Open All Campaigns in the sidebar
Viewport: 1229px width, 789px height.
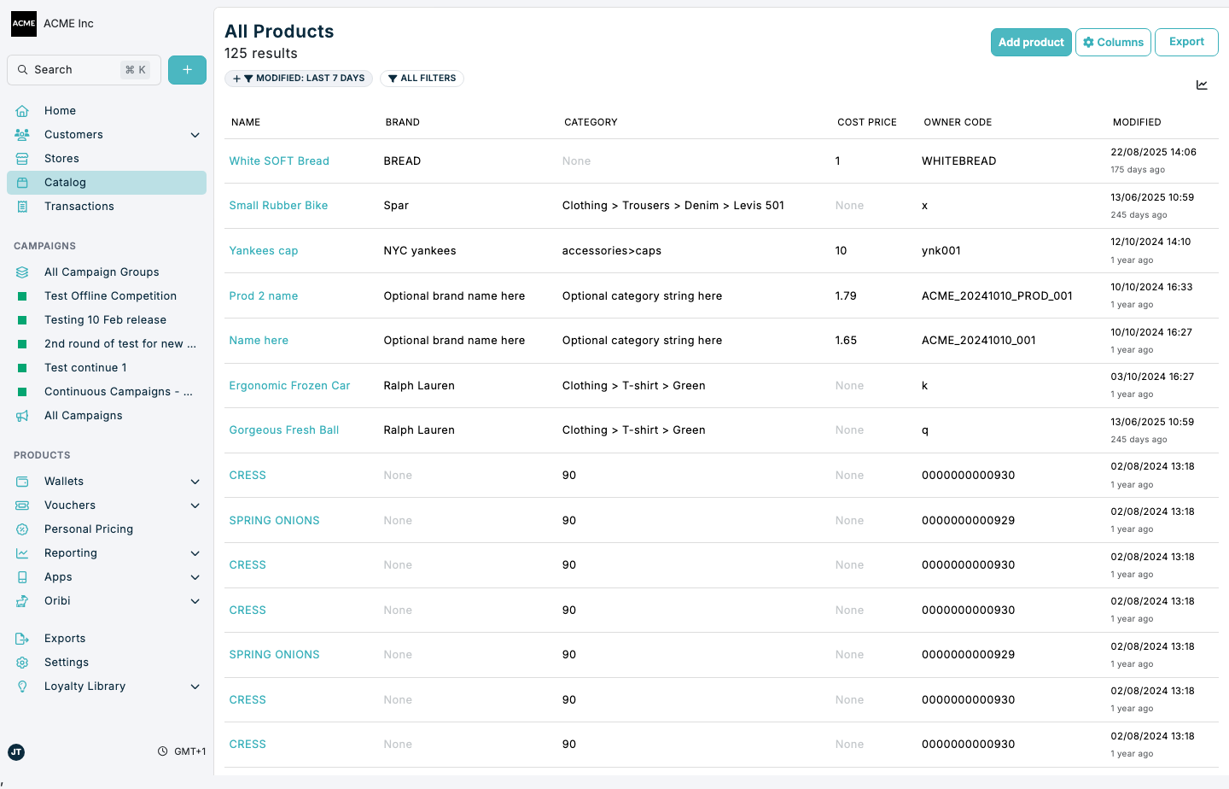(84, 415)
